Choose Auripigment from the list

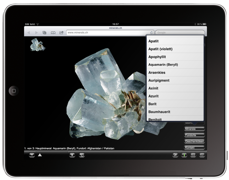pos(175,81)
